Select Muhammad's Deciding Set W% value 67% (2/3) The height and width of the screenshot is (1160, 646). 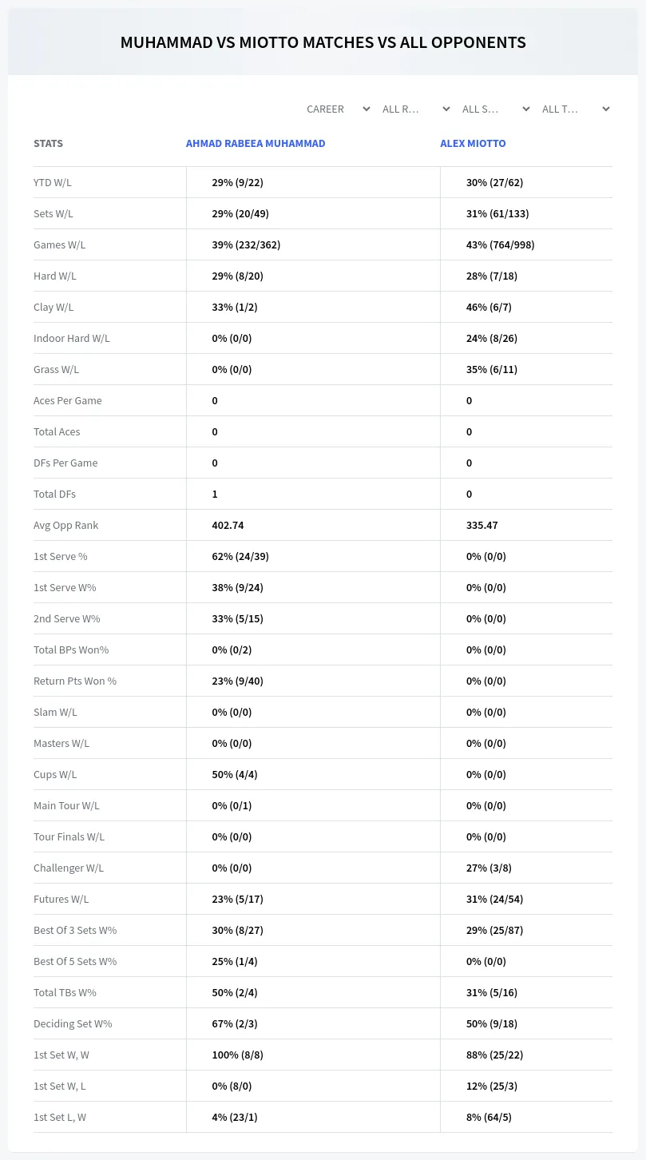(235, 1023)
